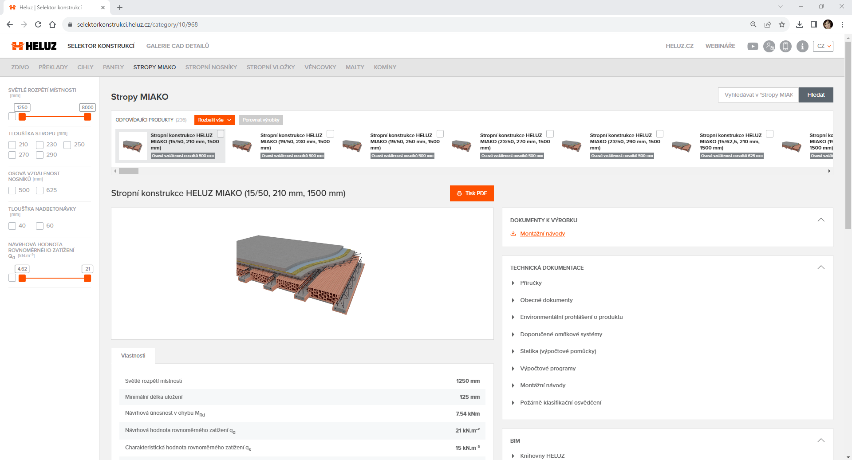Check the 500 mm beam spacing box
Screen dimensions: 852x460
[12, 190]
